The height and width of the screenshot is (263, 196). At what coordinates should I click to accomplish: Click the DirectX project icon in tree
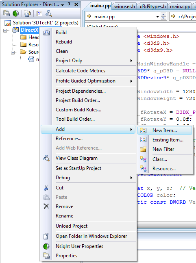click(x=15, y=30)
